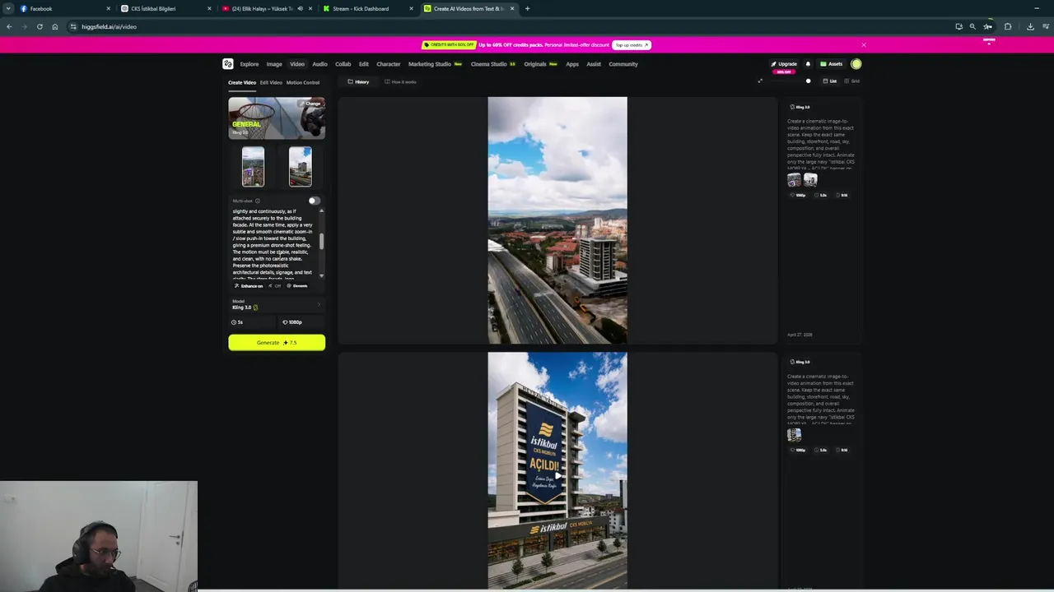
Task: Open the Assist menu
Action: 594,64
